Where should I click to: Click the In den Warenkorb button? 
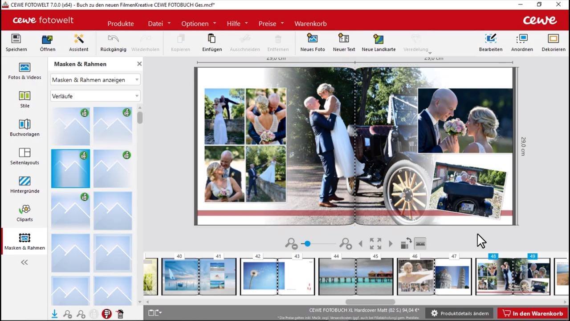click(x=533, y=313)
